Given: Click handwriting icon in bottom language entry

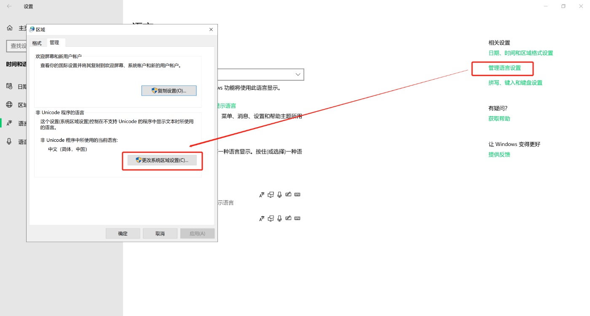Looking at the screenshot, I should (x=288, y=218).
